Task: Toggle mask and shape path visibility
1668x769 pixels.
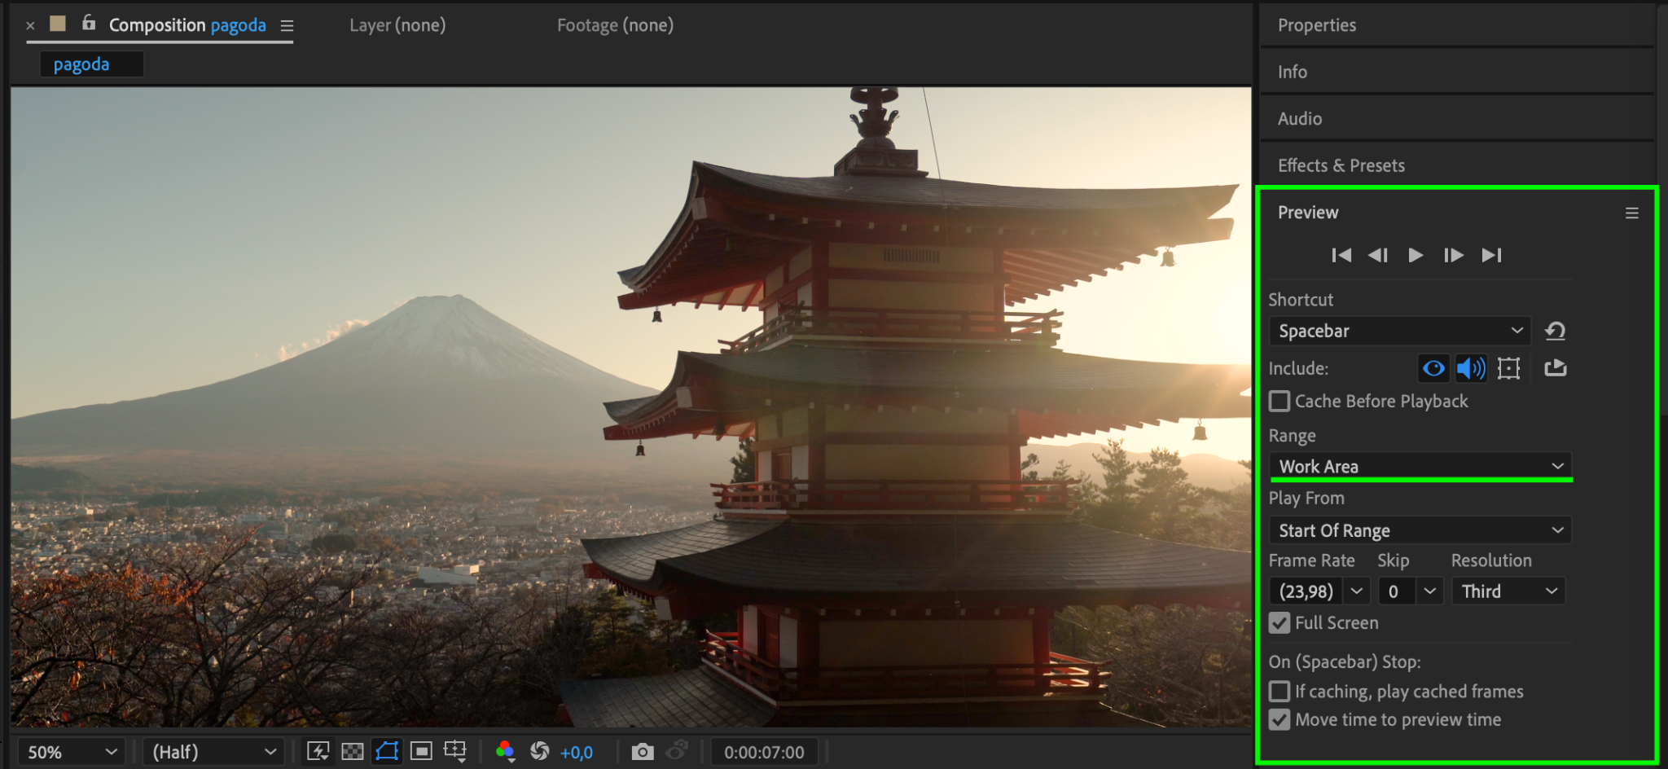Action: click(x=387, y=752)
